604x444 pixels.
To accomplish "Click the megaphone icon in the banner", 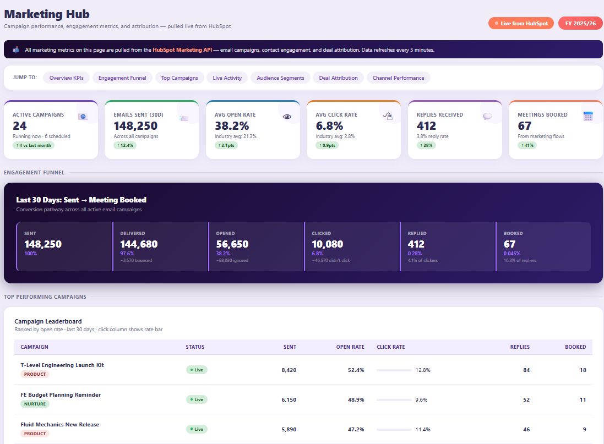I will click(x=14, y=50).
